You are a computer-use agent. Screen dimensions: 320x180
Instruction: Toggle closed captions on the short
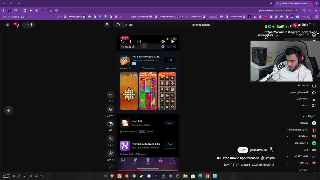(x=138, y=41)
